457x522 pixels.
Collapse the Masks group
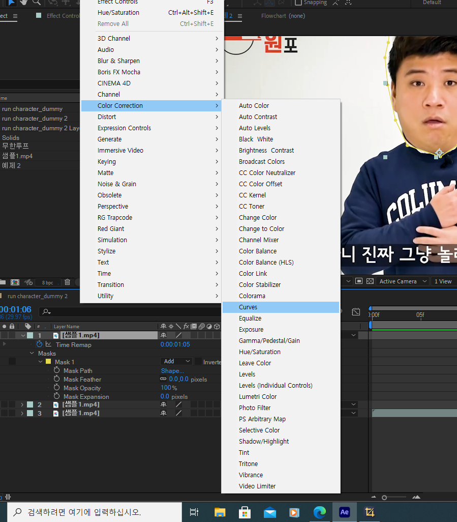(x=32, y=353)
